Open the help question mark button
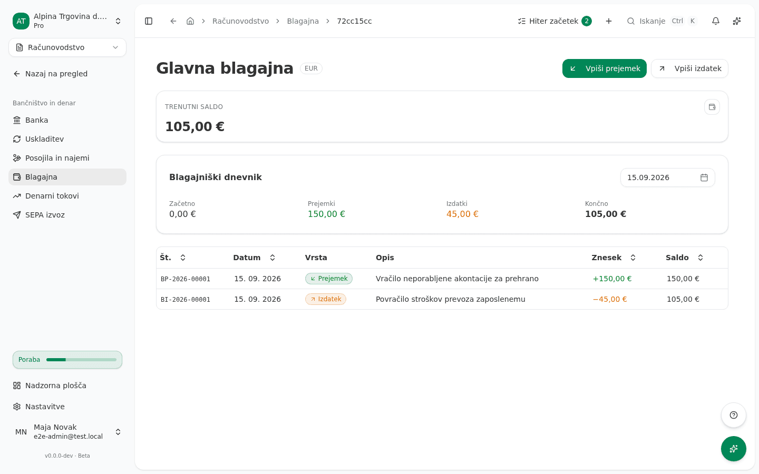 tap(734, 415)
